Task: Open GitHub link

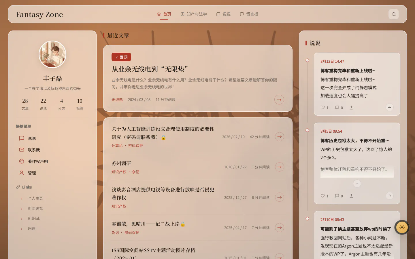Action: [34, 218]
